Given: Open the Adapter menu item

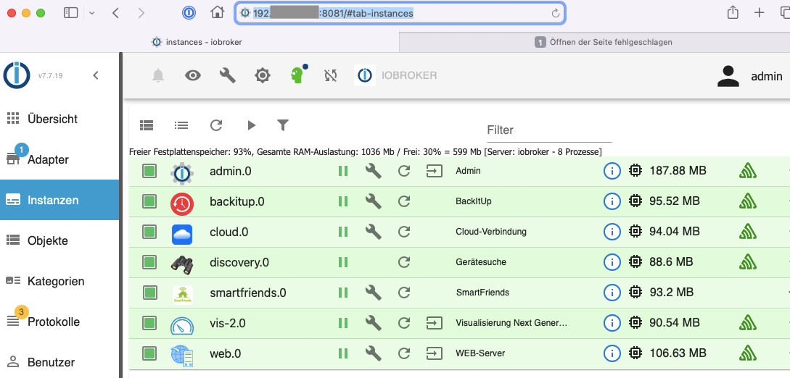Looking at the screenshot, I should click(x=48, y=159).
